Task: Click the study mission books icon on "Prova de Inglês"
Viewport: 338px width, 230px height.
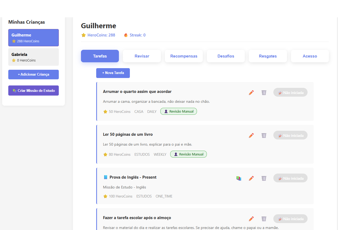Action: pos(239,178)
